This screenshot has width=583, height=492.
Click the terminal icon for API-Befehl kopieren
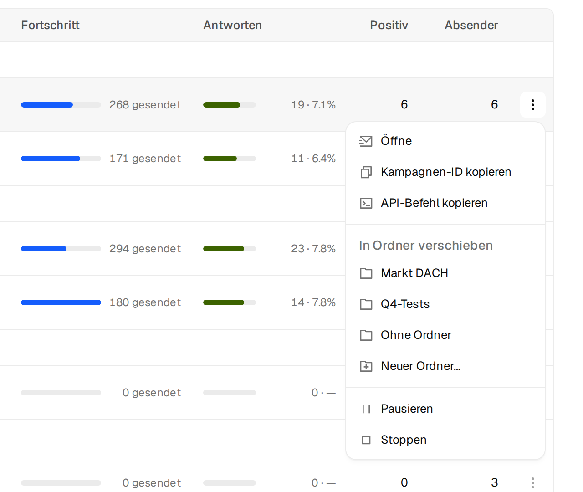pyautogui.click(x=366, y=203)
